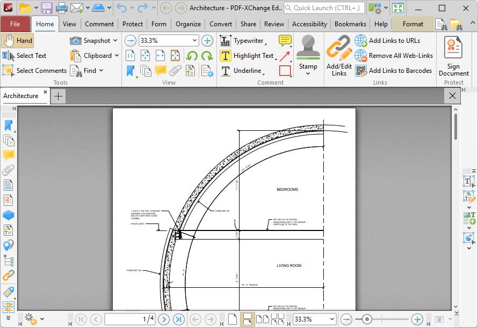The width and height of the screenshot is (478, 328).
Task: Switch to the Protect ribbon tab
Action: [x=133, y=24]
